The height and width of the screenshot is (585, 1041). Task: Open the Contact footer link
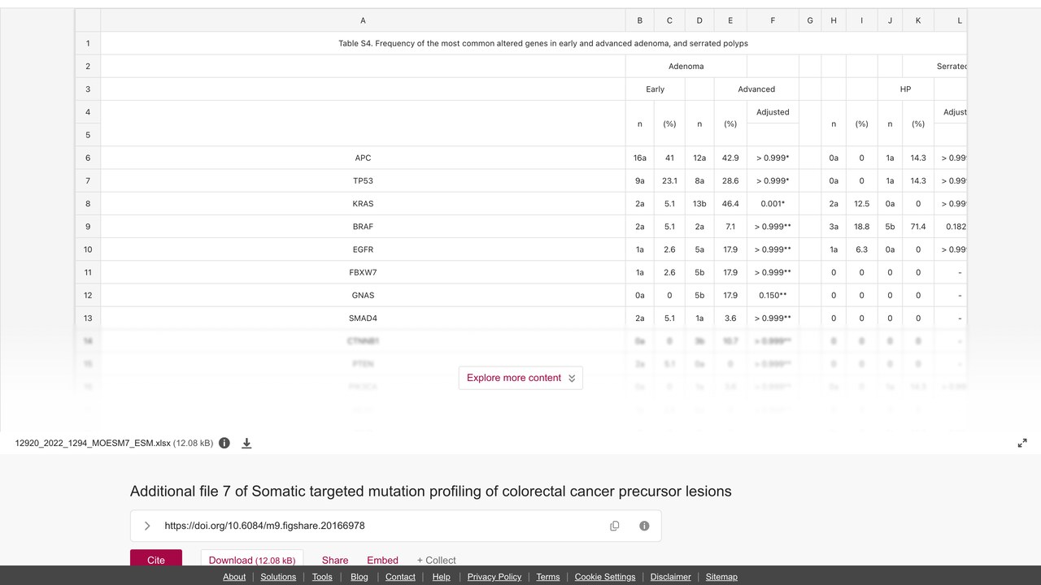coord(400,577)
